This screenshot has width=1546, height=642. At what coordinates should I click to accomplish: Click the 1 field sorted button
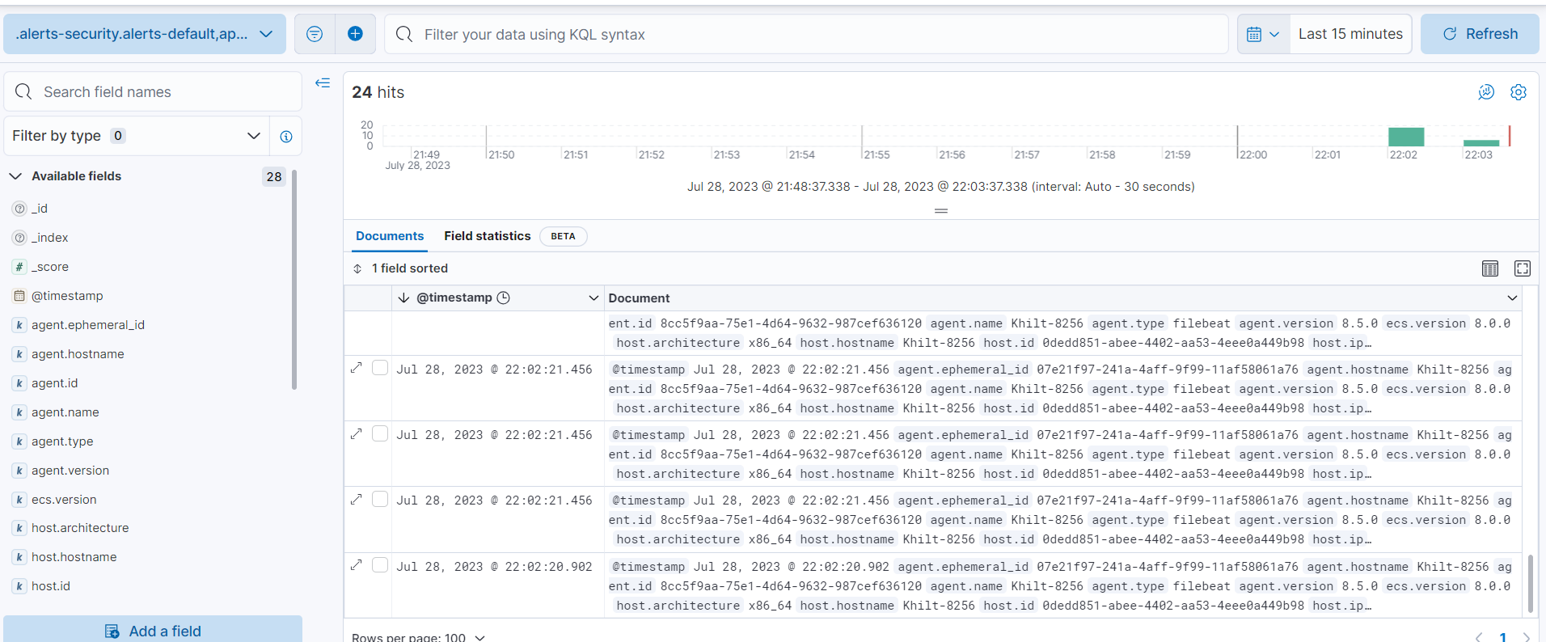coord(401,268)
